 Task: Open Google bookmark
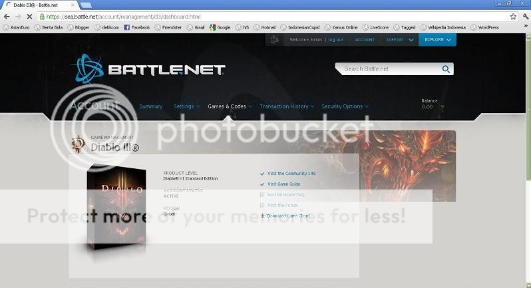[220, 27]
